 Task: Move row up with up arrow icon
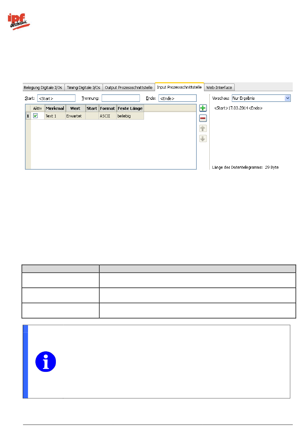pos(203,129)
